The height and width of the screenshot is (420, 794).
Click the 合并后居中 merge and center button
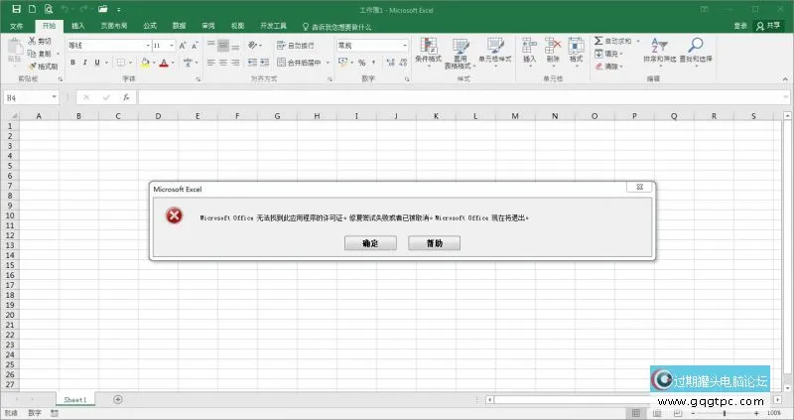pyautogui.click(x=300, y=63)
